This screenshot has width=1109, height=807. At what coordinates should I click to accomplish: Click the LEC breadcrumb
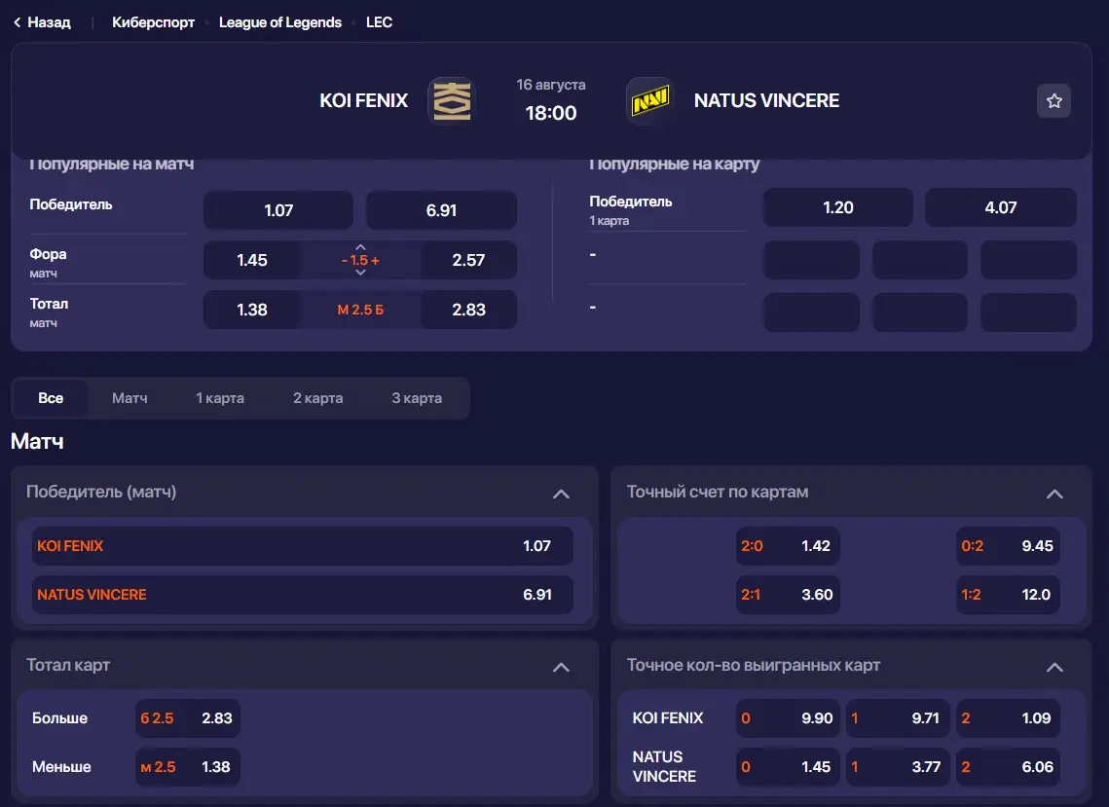(379, 21)
